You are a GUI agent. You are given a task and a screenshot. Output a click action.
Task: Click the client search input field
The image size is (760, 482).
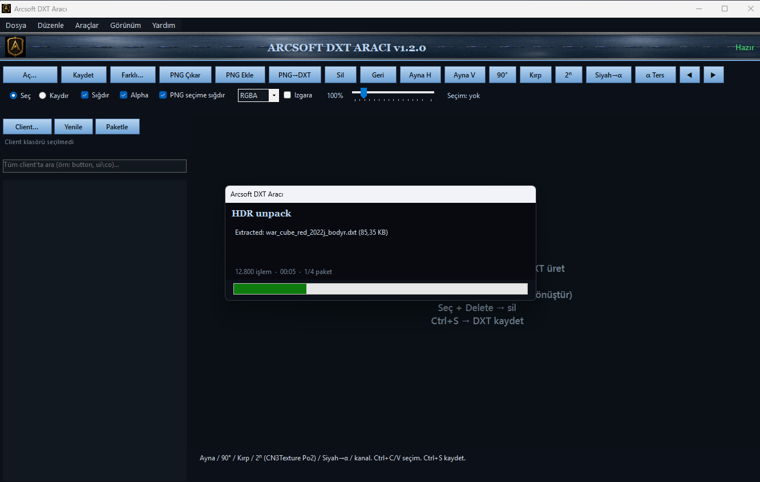(95, 166)
